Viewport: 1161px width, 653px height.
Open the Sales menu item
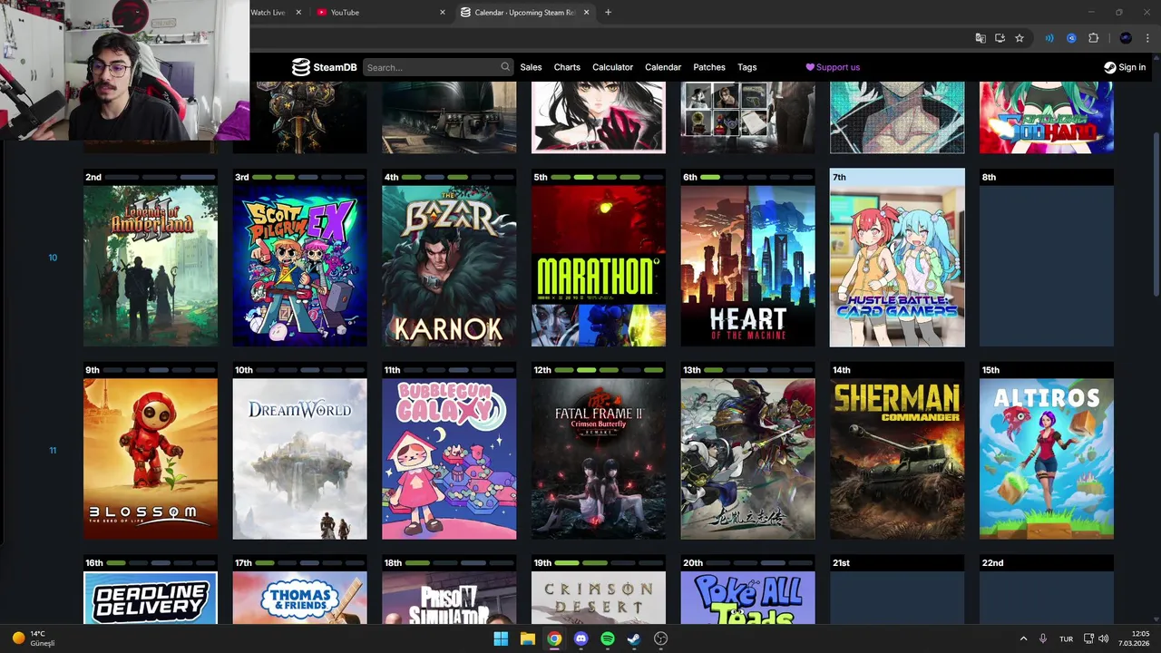click(531, 67)
